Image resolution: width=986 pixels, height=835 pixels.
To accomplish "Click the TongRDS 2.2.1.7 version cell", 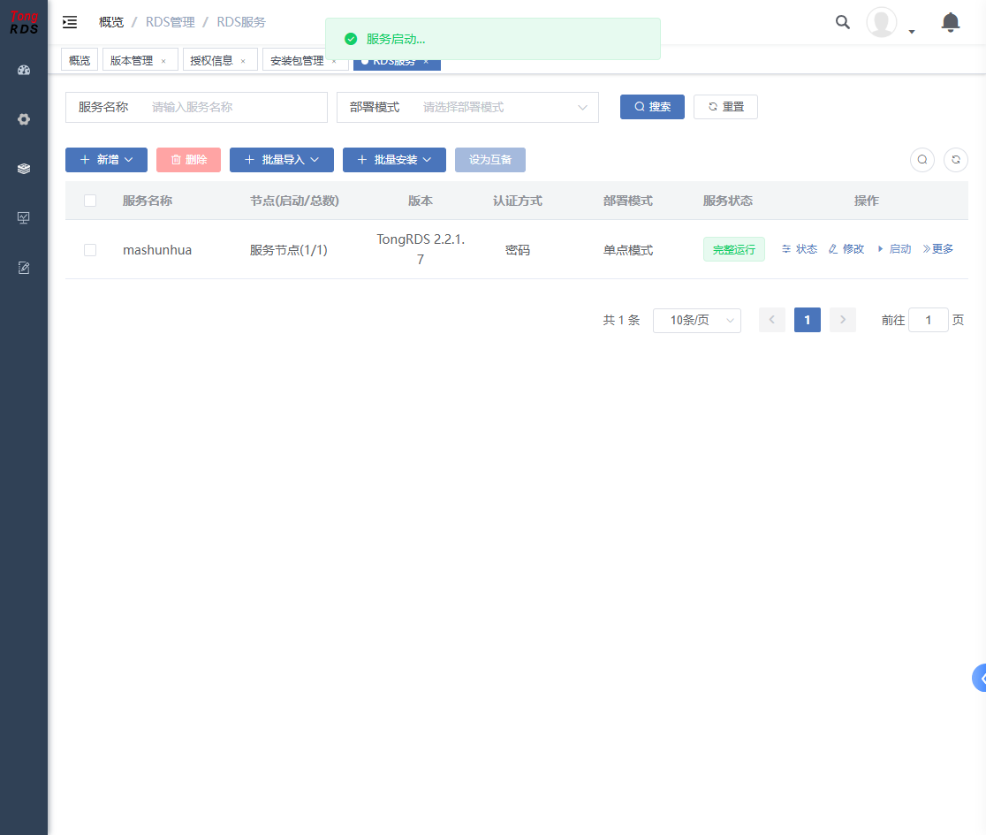I will 421,250.
